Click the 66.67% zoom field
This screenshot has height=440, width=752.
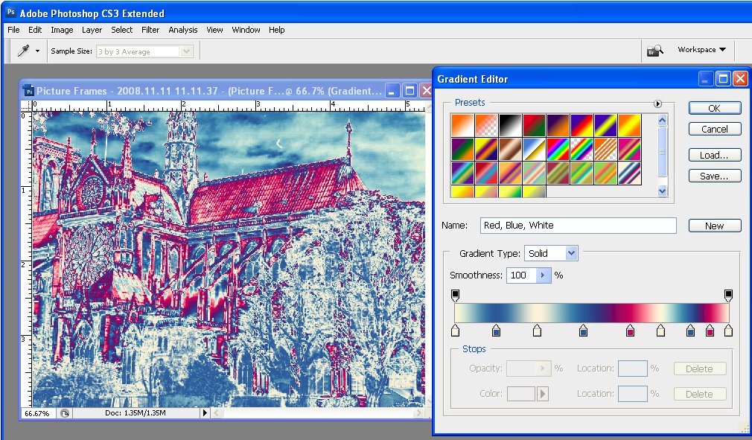[x=37, y=413]
